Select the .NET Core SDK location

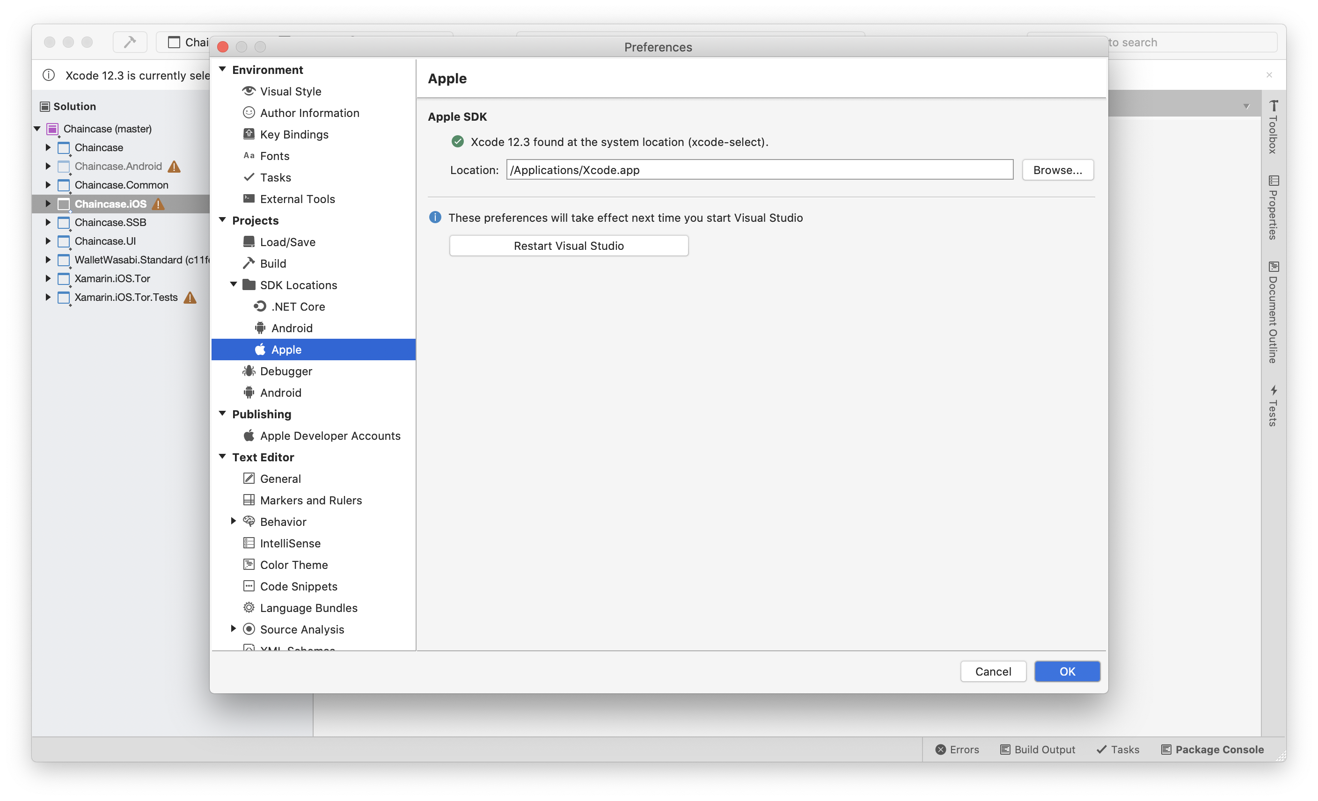(x=298, y=306)
